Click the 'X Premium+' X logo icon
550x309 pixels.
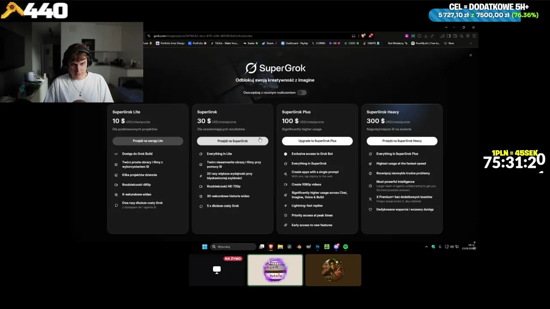coord(370,199)
